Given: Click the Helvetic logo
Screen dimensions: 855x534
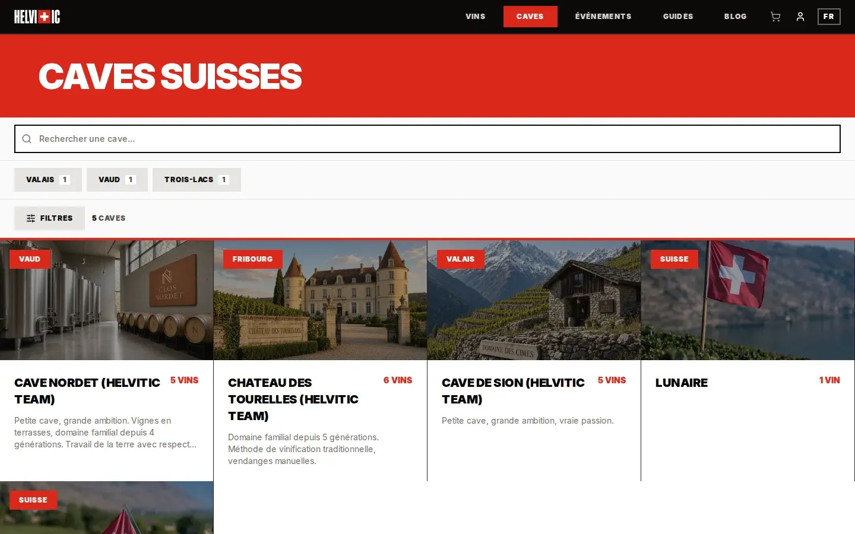Looking at the screenshot, I should [x=37, y=17].
